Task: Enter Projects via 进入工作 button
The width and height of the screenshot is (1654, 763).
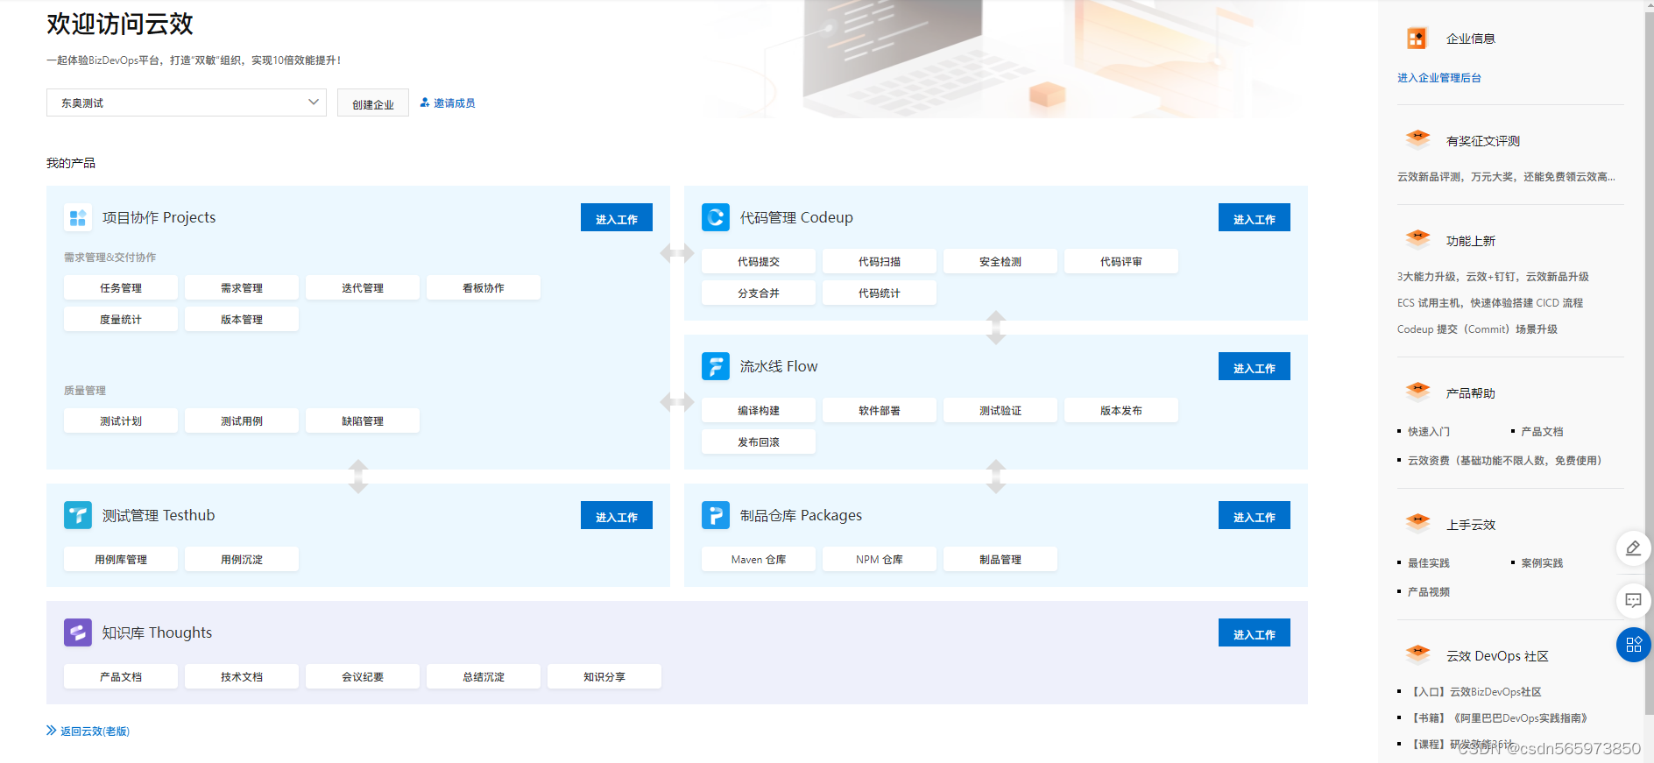Action: coord(617,217)
